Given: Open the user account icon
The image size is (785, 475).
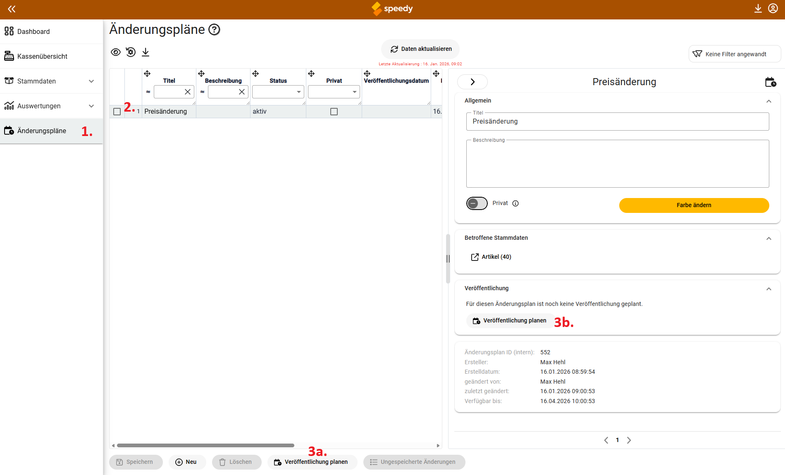Looking at the screenshot, I should (x=773, y=9).
